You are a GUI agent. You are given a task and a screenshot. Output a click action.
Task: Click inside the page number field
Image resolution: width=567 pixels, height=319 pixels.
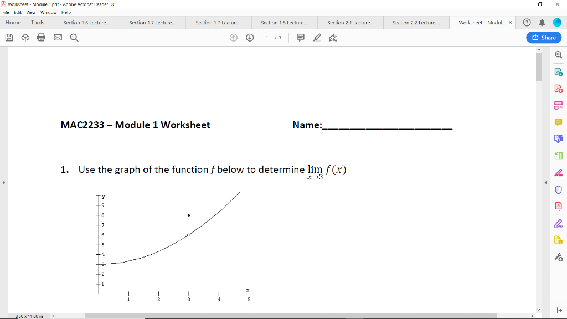point(266,38)
